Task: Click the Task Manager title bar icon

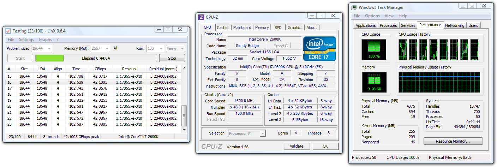Action: click(x=354, y=7)
